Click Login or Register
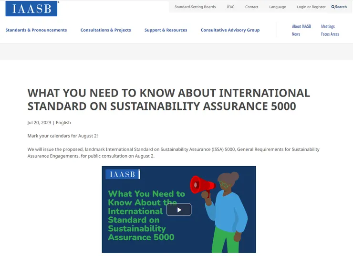Screen dimensions: 353x256 [x=311, y=7]
